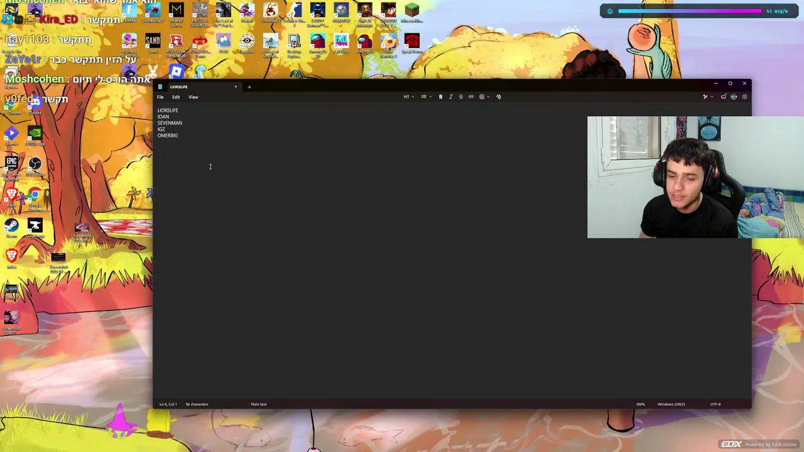Click the Notepad account avatar icon

pos(734,97)
